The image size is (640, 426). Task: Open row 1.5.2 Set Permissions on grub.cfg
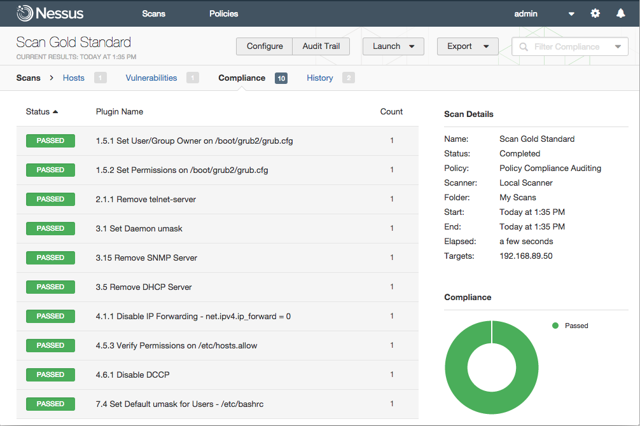pyautogui.click(x=218, y=170)
